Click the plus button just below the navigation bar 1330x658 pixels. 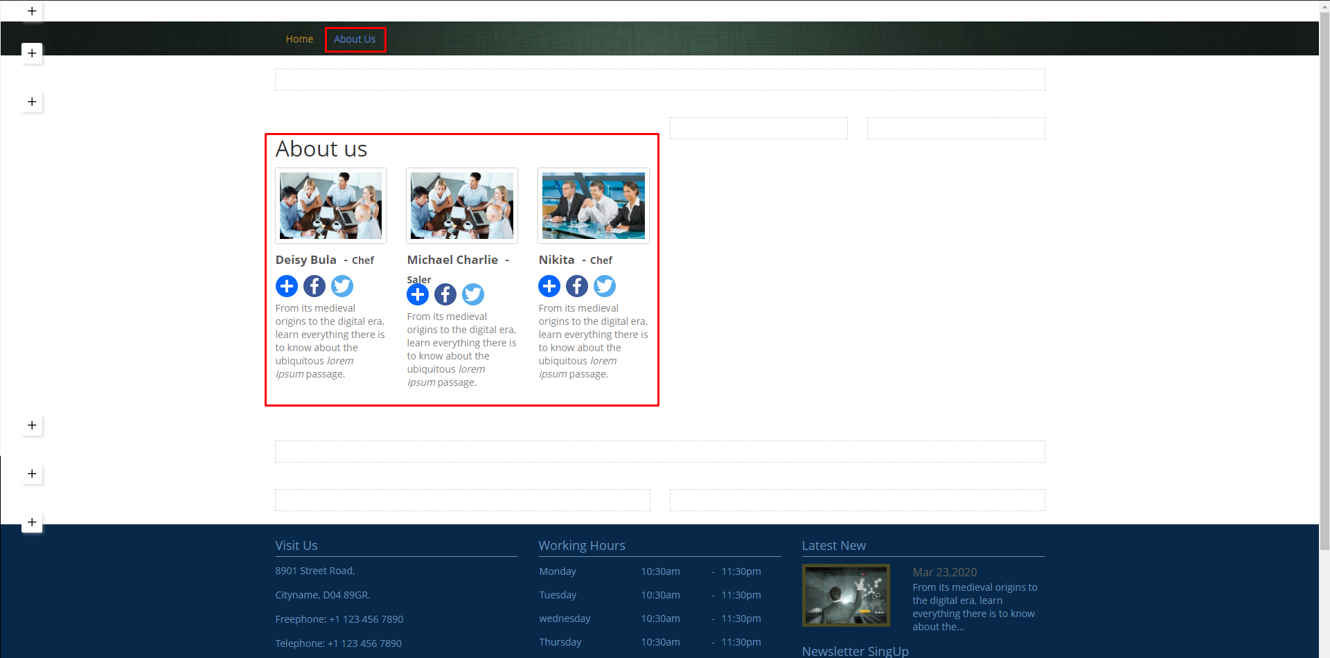click(x=32, y=102)
